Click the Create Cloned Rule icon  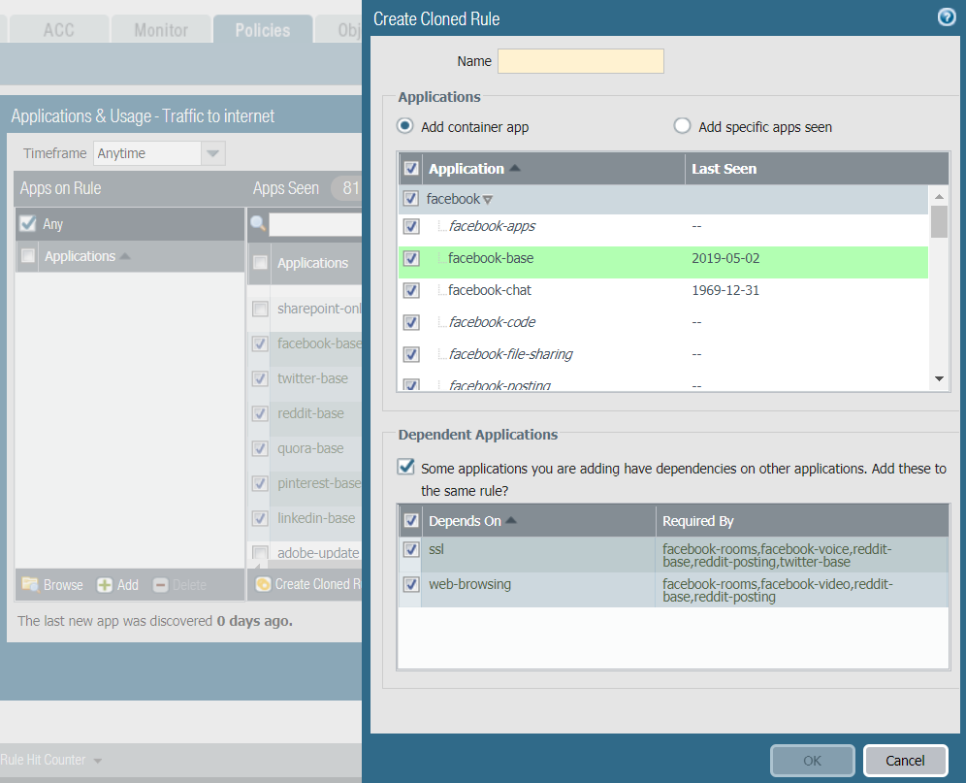point(262,584)
